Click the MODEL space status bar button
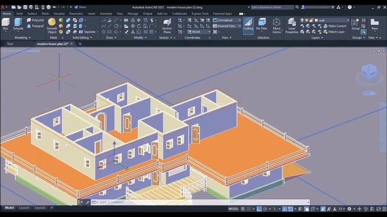The height and width of the screenshot is (217, 387). [233, 209]
